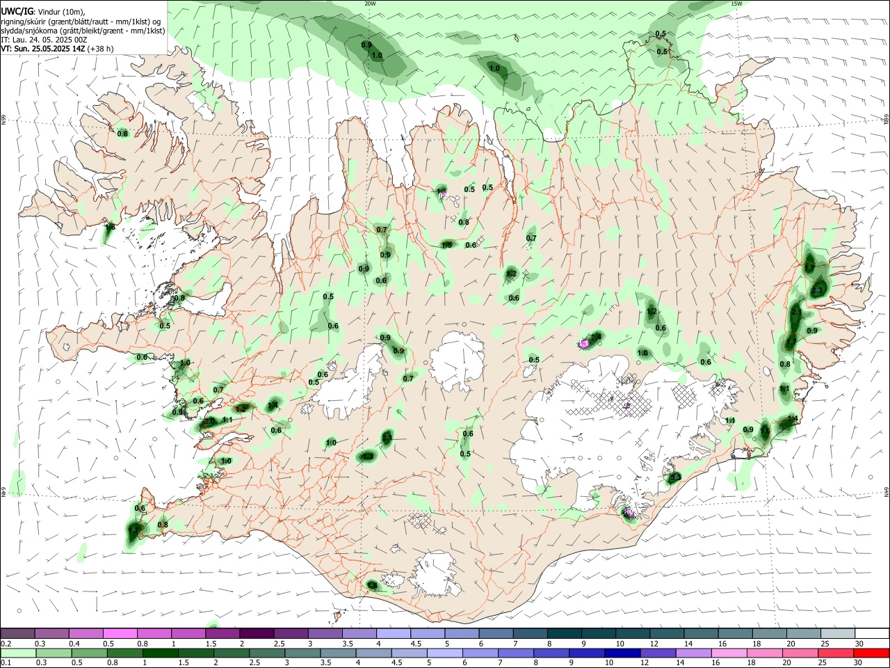Pick the light pink swatch between 16 and 18, lower legend

click(x=729, y=653)
